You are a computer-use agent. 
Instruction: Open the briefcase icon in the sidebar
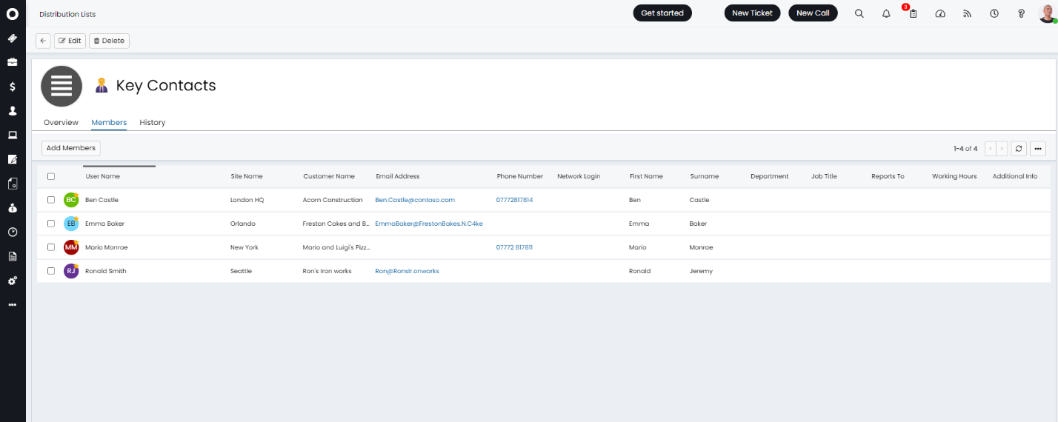[x=13, y=62]
